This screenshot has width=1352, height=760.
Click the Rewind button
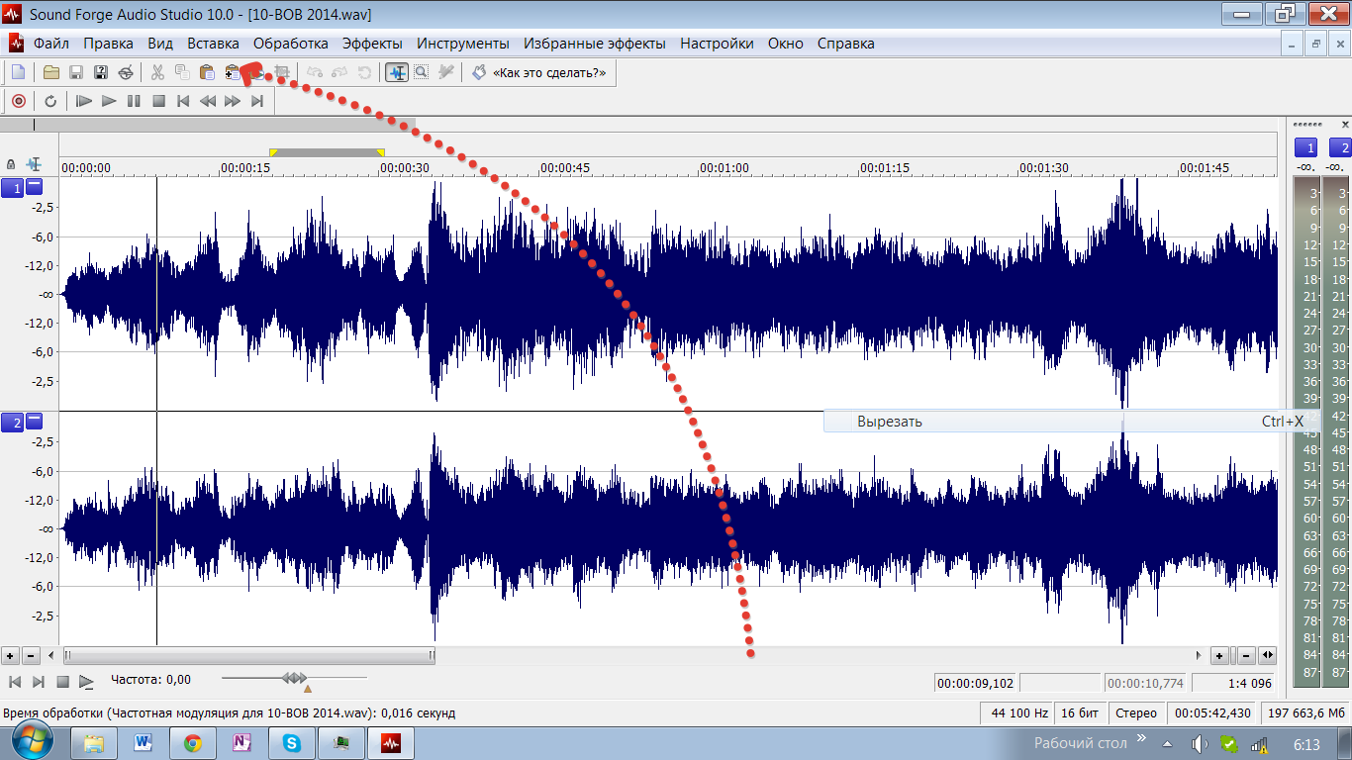[208, 101]
